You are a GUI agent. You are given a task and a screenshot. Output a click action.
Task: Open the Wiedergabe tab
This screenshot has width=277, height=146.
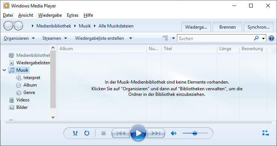(196, 27)
